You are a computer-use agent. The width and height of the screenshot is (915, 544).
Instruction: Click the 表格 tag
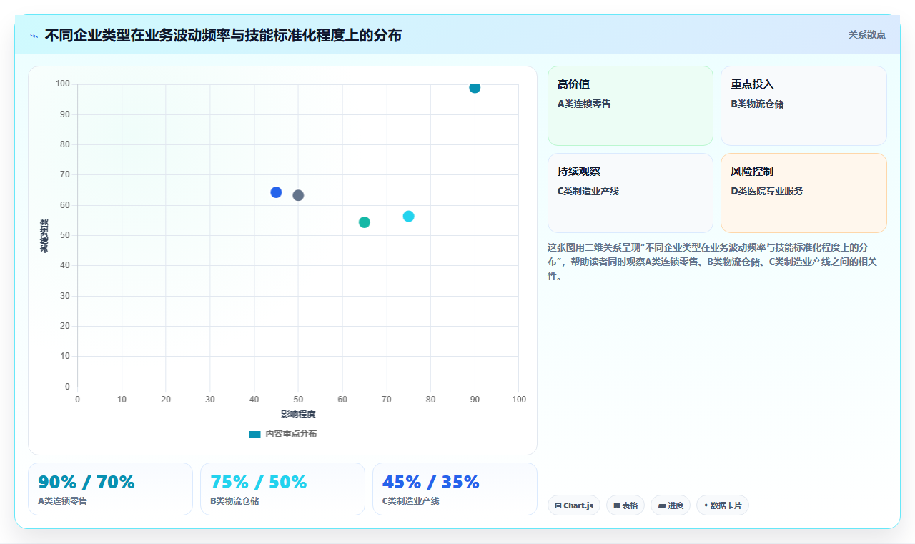click(625, 505)
